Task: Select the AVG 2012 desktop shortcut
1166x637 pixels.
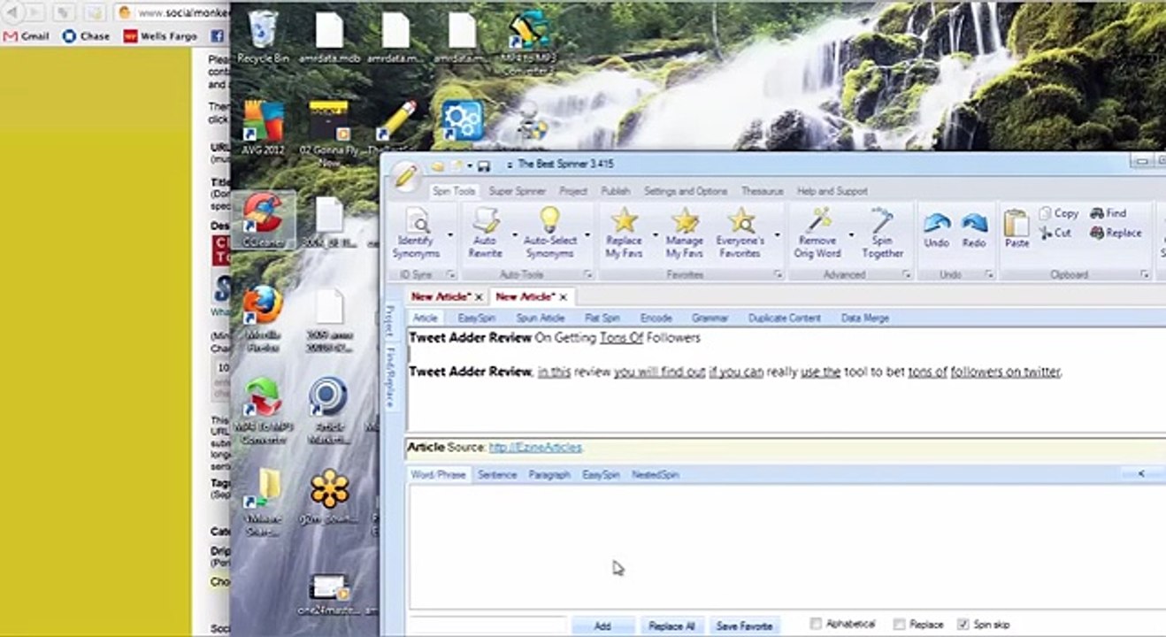Action: pos(263,128)
